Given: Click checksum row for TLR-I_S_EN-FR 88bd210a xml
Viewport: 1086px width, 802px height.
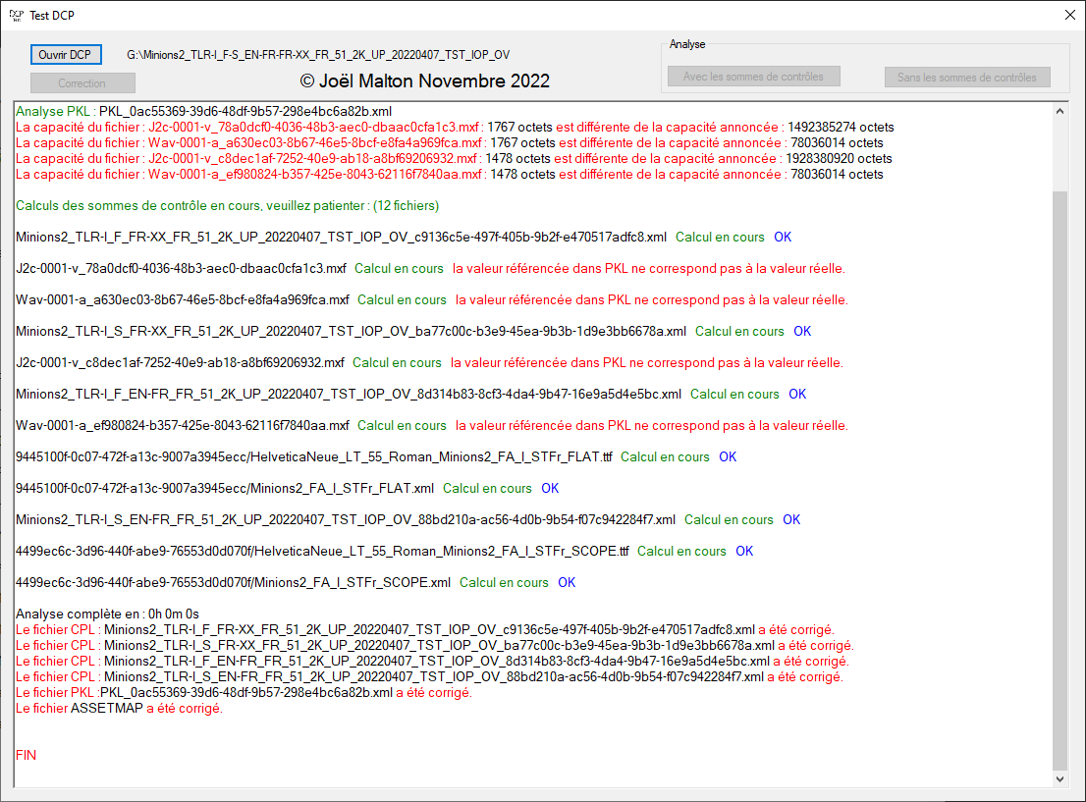Looking at the screenshot, I should pos(407,520).
